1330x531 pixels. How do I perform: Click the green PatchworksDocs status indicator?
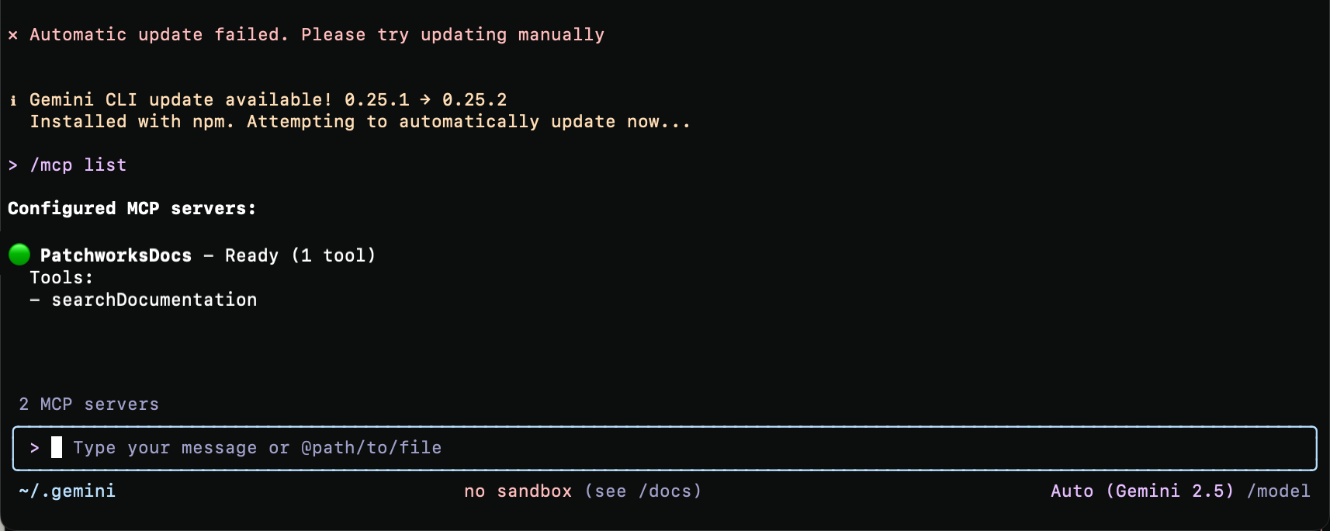pos(19,255)
